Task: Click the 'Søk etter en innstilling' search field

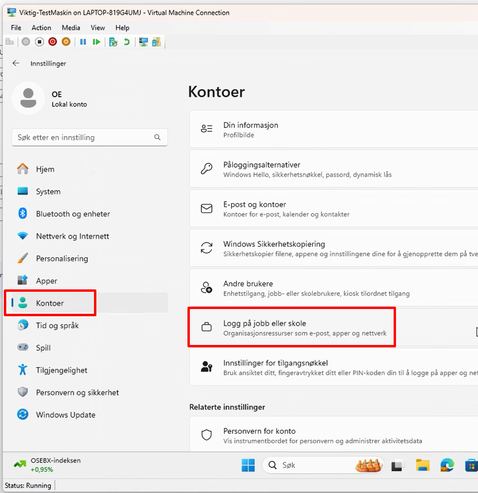Action: [90, 138]
